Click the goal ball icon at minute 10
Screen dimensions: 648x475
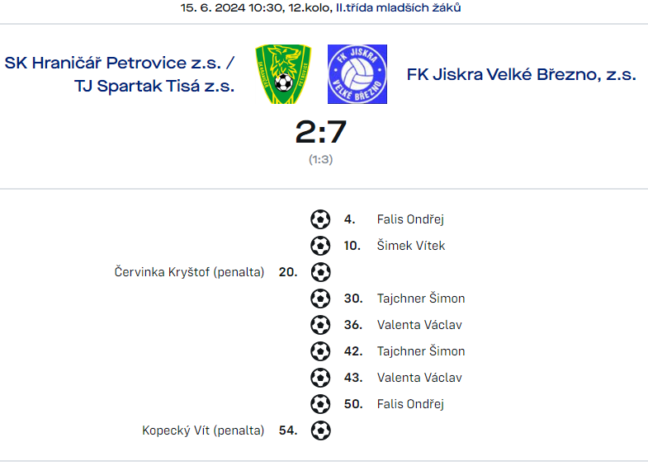[320, 246]
